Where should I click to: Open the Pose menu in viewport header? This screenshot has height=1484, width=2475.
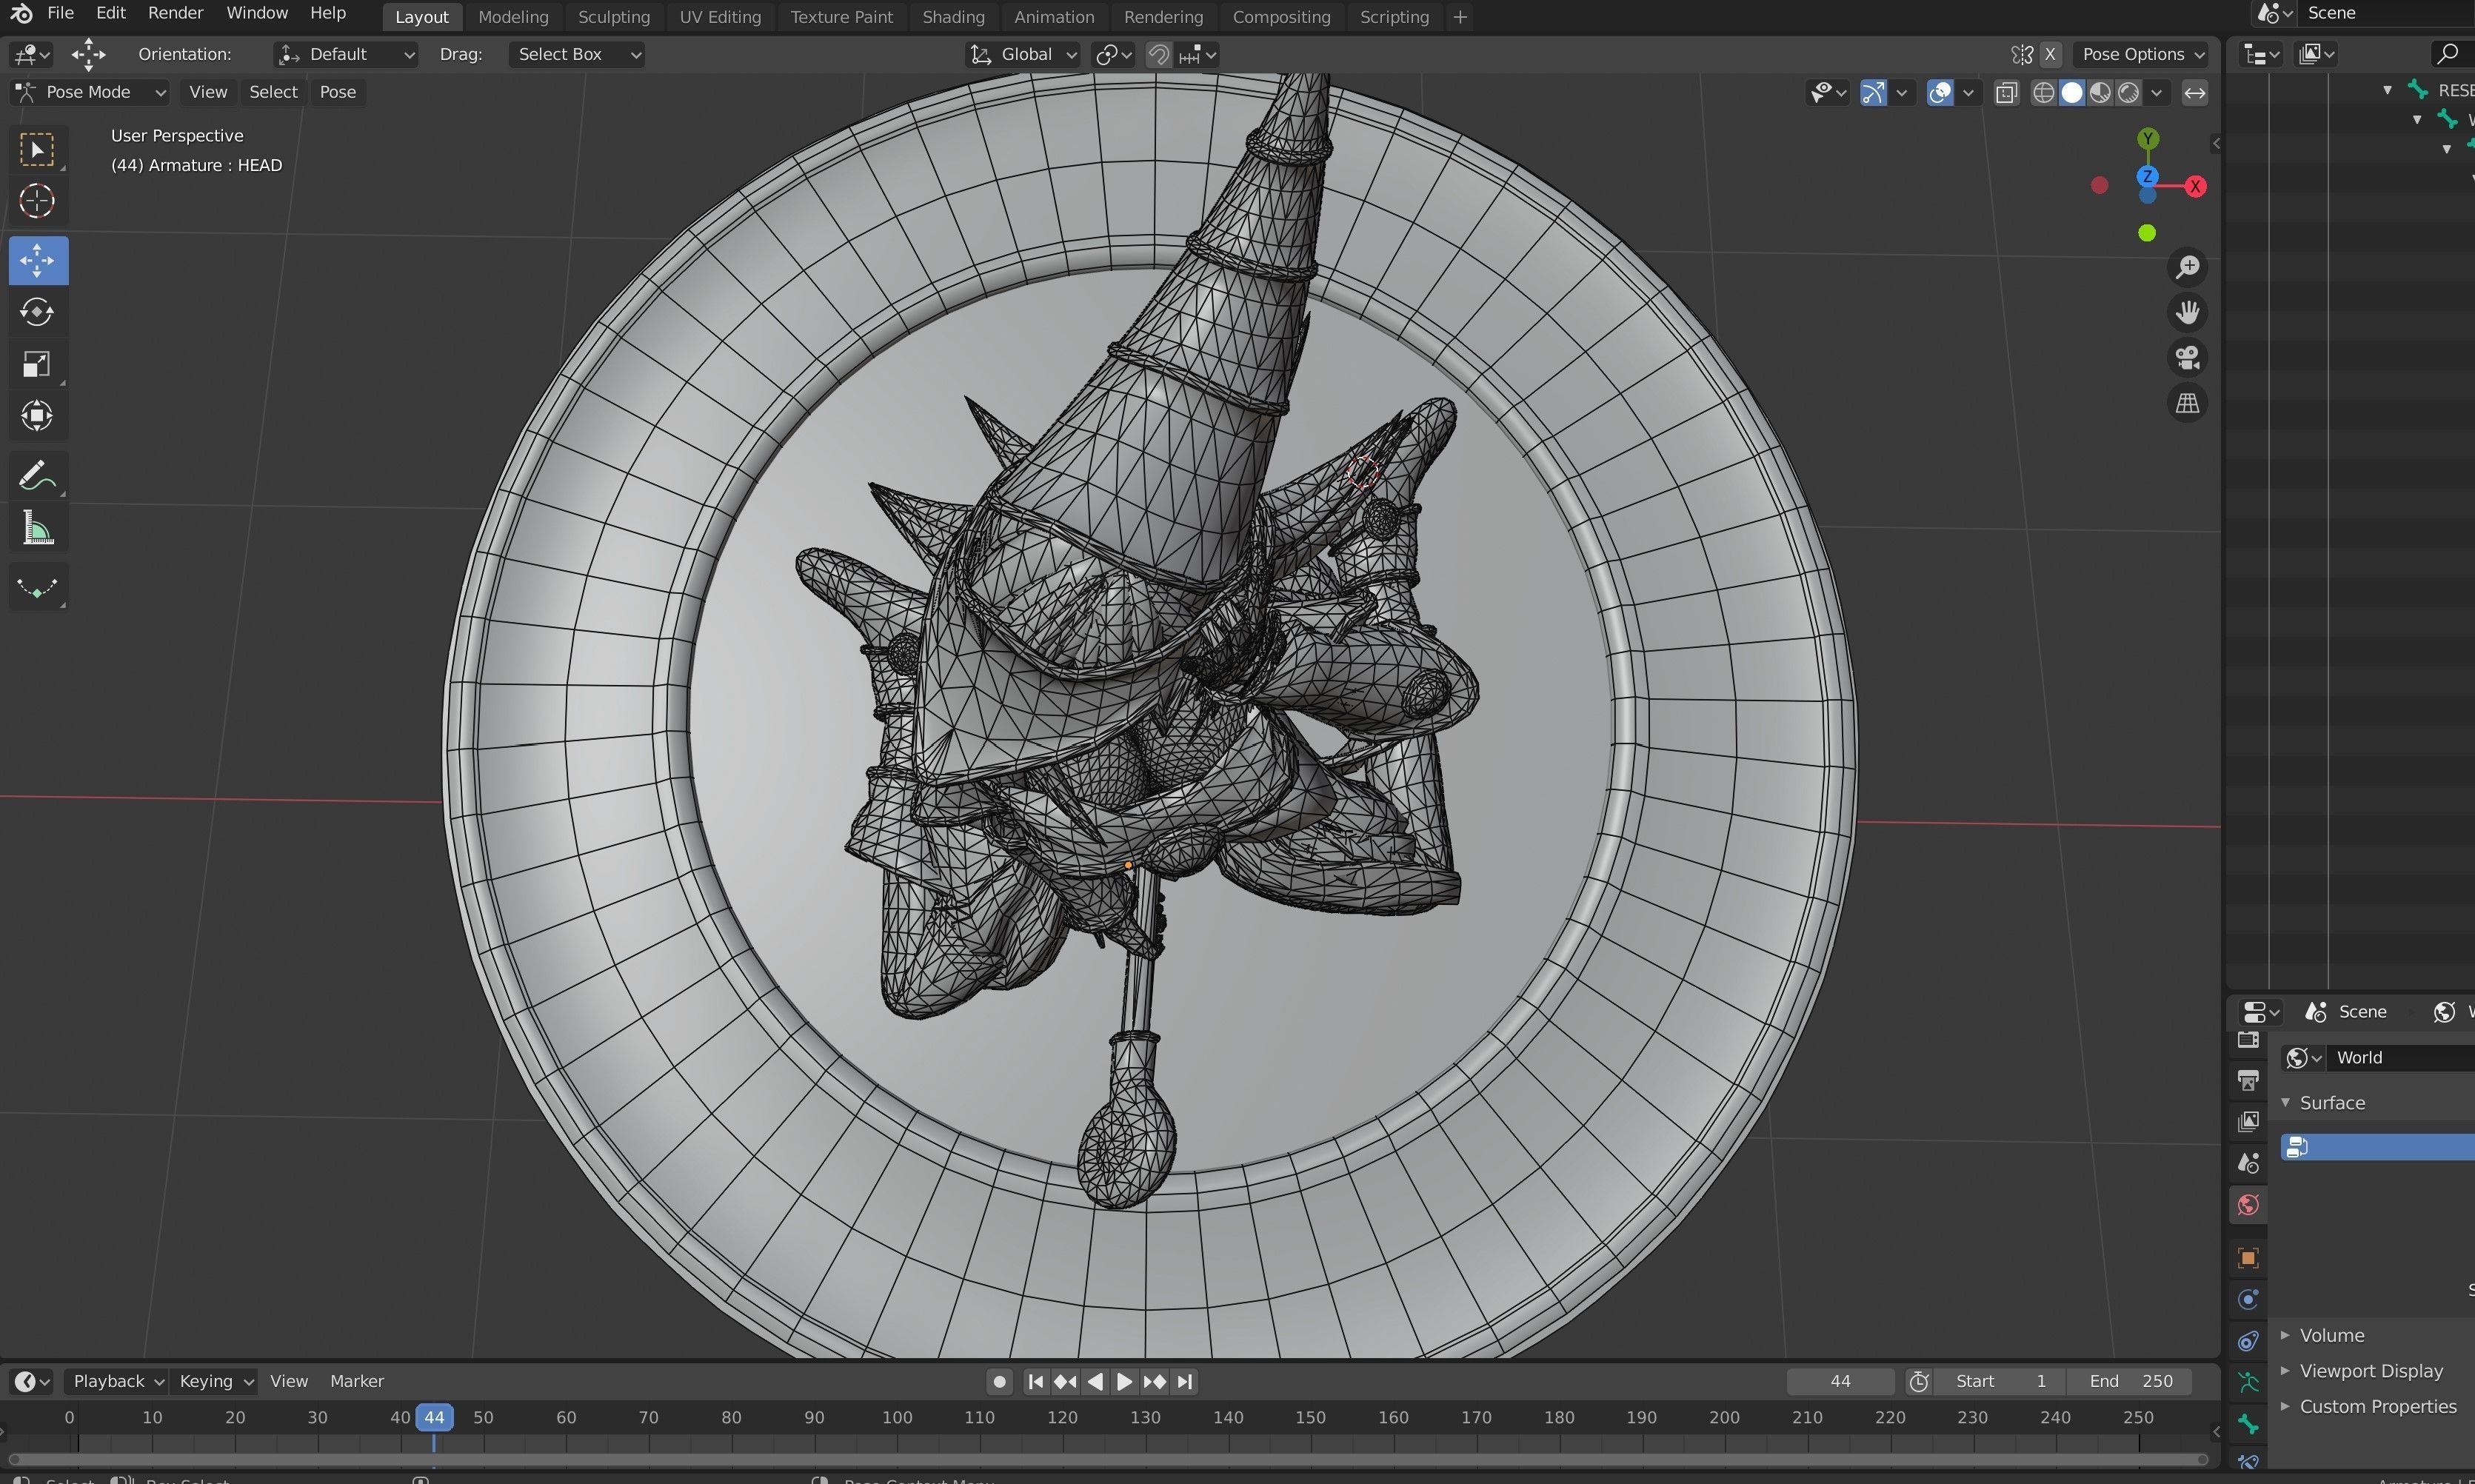[338, 92]
